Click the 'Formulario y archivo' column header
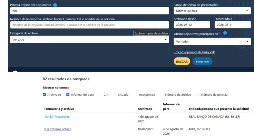Viewport: 254px width, 136px height. click(59, 109)
